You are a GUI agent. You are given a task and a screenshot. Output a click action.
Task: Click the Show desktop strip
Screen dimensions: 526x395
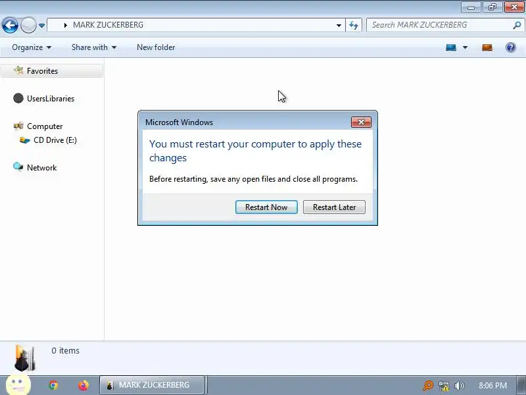521,385
